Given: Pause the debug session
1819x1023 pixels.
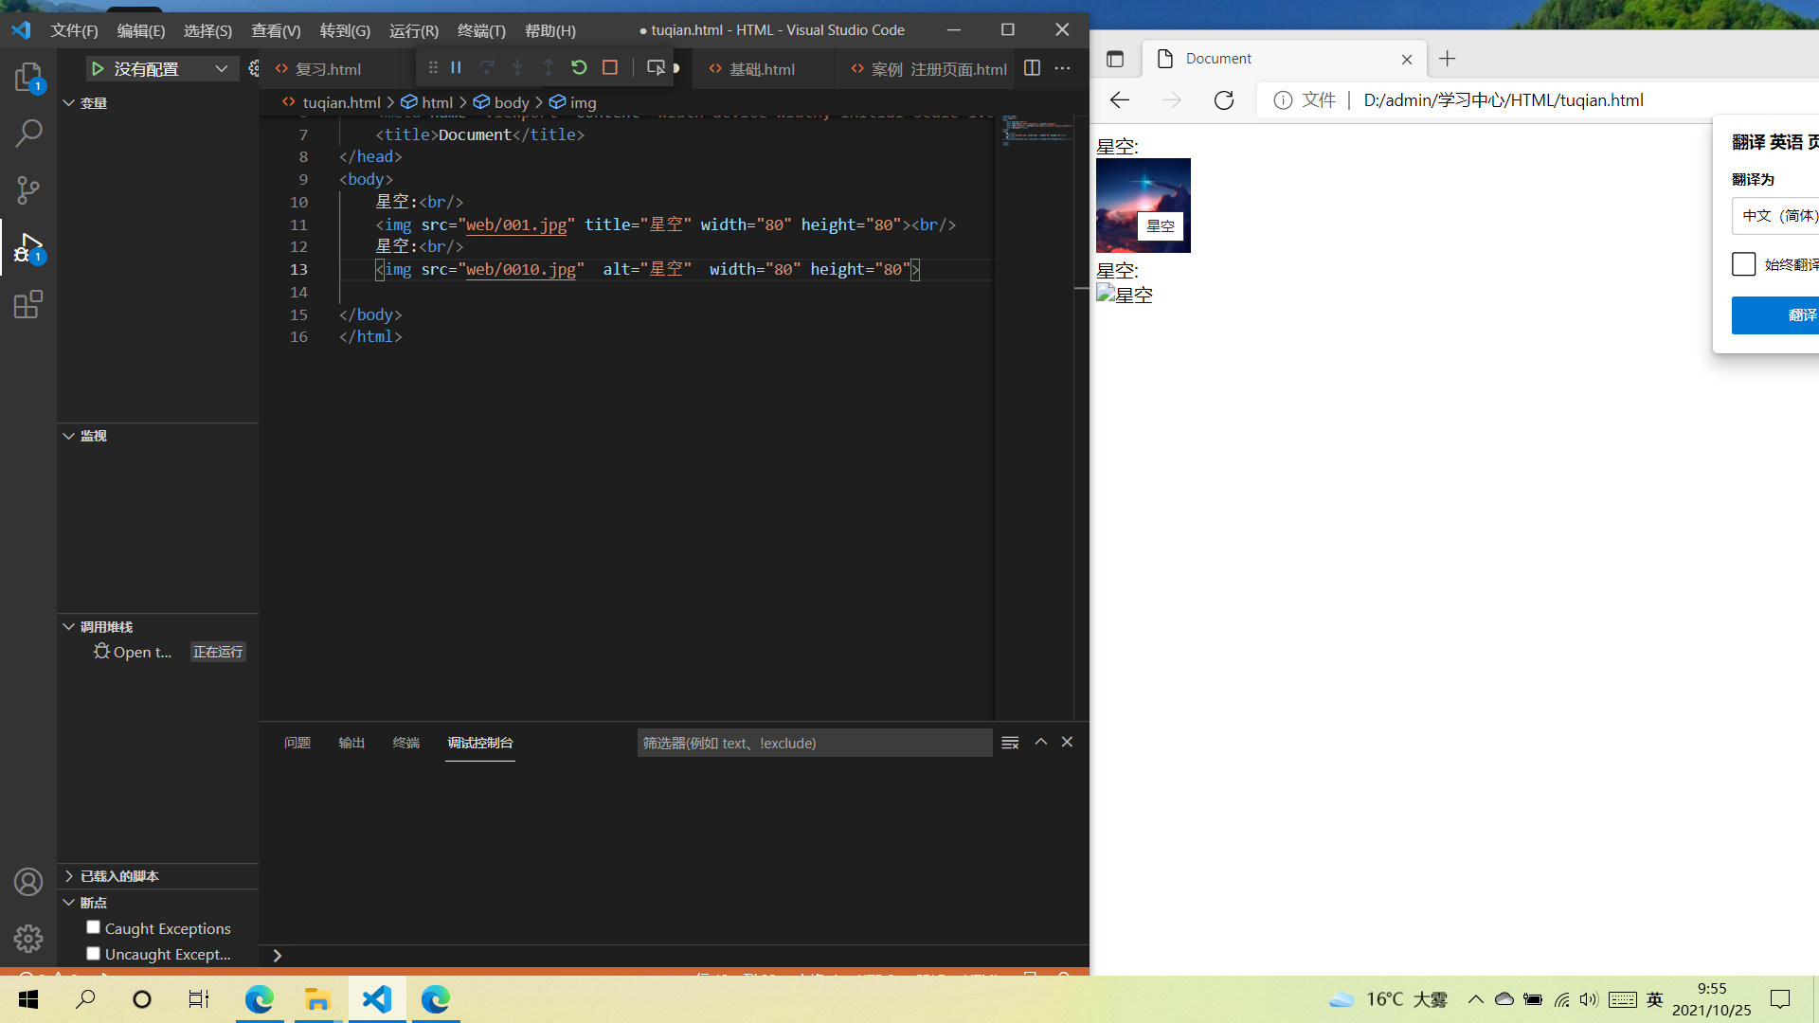Looking at the screenshot, I should 456,67.
